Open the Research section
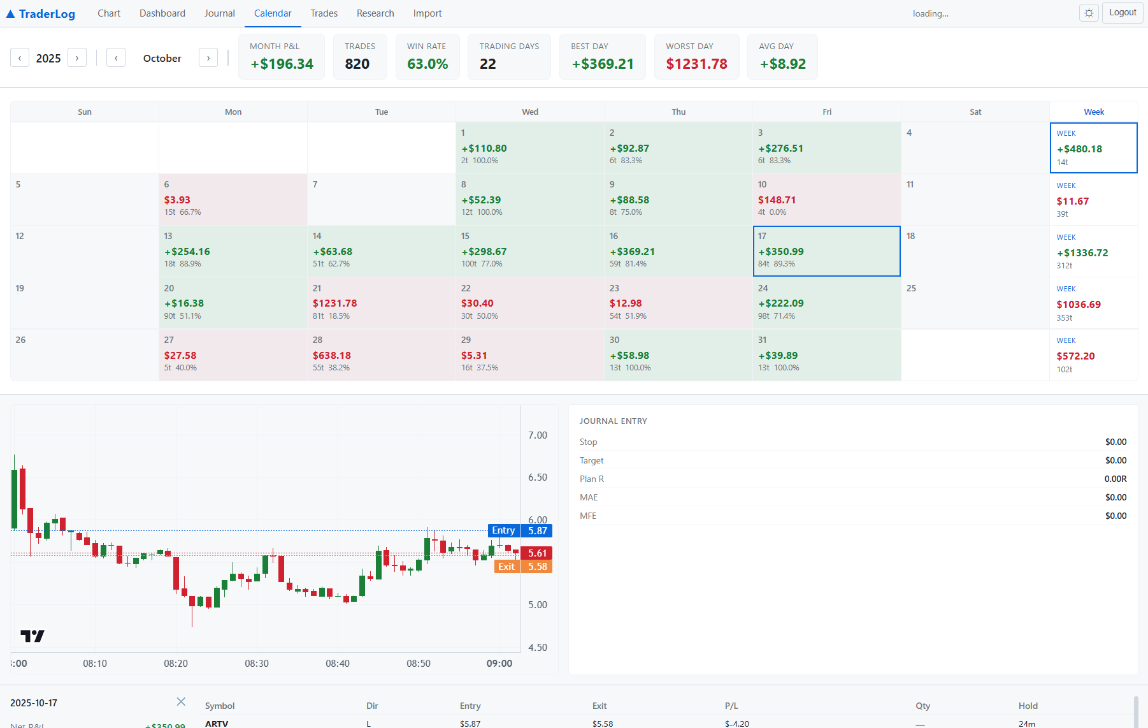 point(375,13)
